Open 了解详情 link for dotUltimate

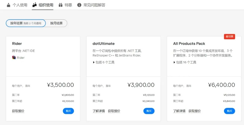tap(99, 111)
